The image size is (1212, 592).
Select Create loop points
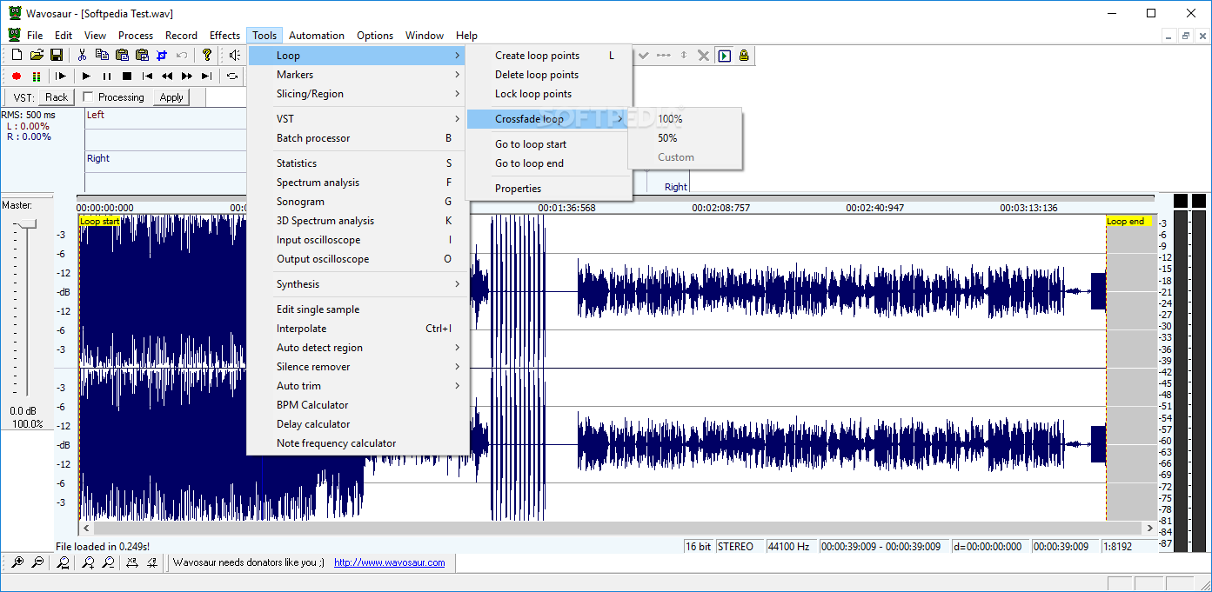tap(548, 56)
